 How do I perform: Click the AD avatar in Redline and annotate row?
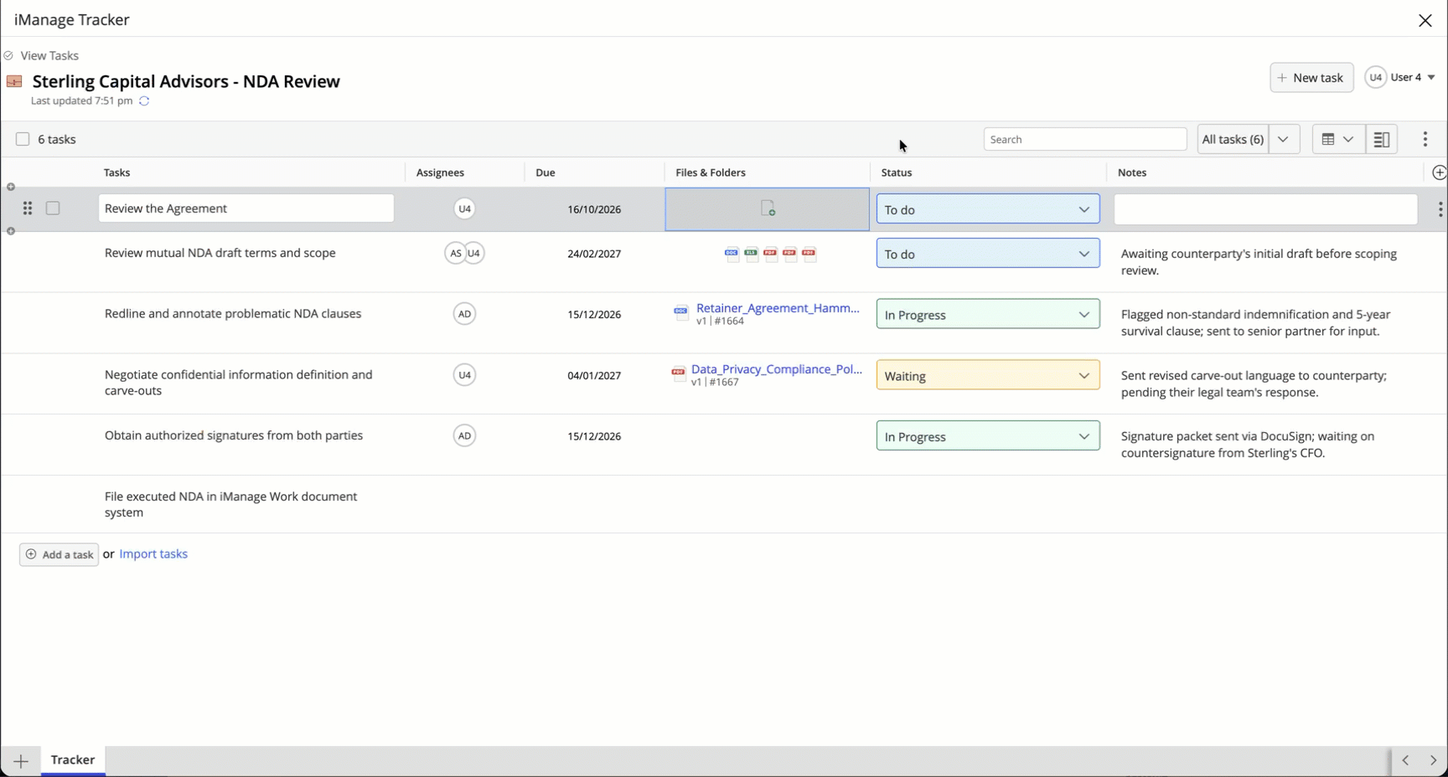(x=464, y=314)
